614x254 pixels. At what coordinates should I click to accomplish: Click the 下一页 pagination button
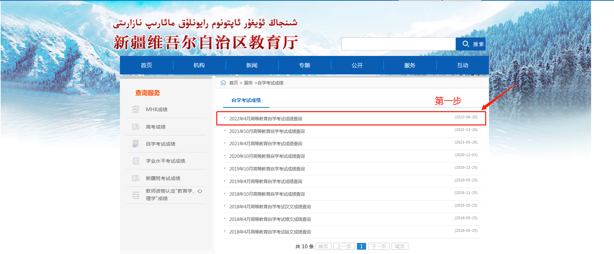pyautogui.click(x=379, y=246)
